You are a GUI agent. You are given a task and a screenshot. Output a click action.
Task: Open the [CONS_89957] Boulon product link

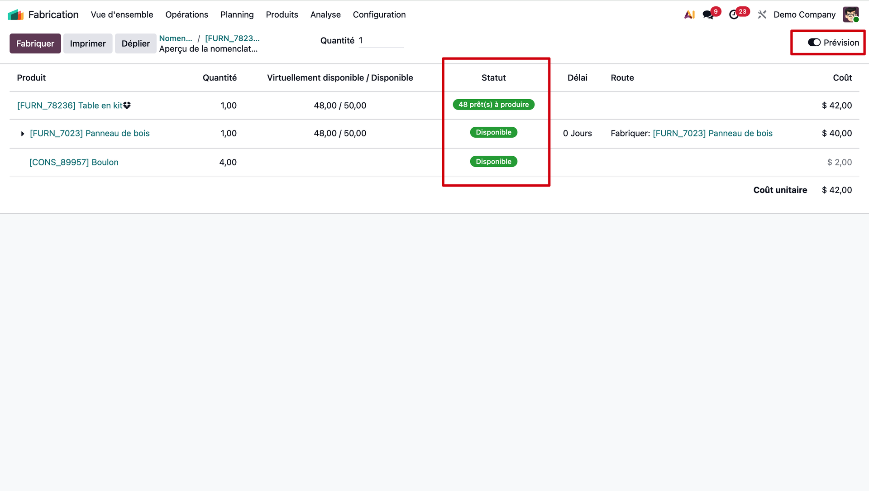(x=74, y=162)
